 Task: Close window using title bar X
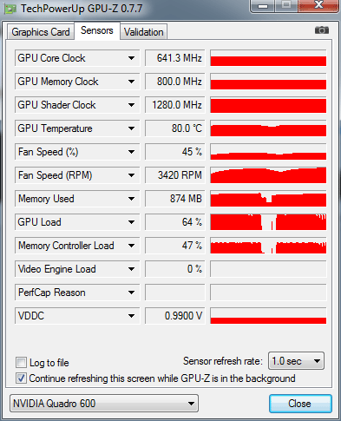pos(318,6)
